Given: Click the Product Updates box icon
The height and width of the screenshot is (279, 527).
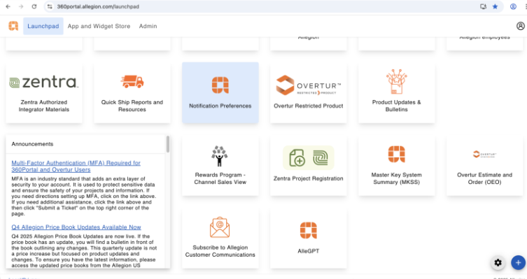Looking at the screenshot, I should click(x=396, y=82).
